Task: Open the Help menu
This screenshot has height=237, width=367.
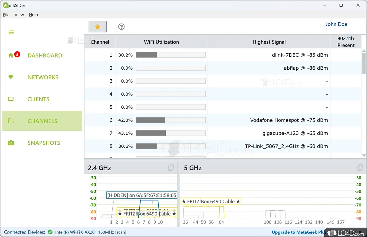Action: [x=33, y=15]
